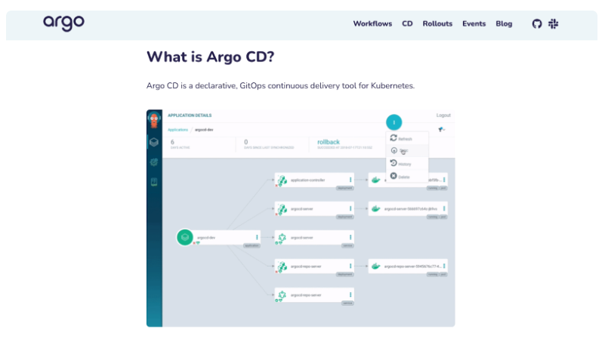Click the Argo octopus mascot icon
The height and width of the screenshot is (339, 599).
154,120
